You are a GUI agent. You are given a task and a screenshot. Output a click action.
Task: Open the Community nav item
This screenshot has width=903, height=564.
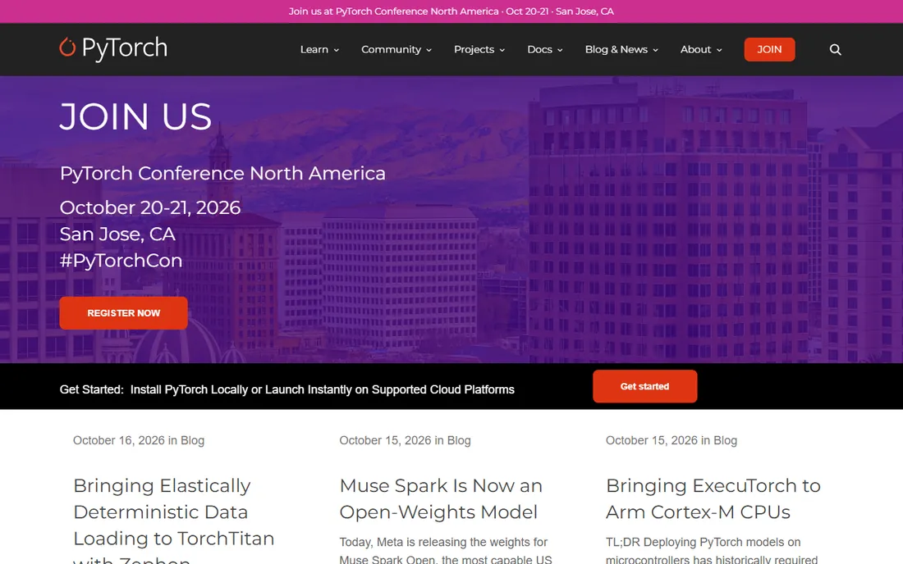pyautogui.click(x=391, y=49)
